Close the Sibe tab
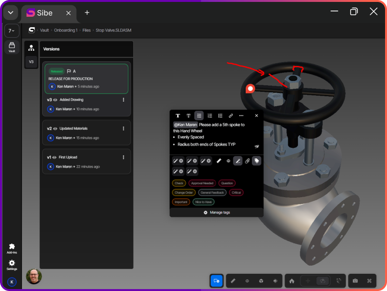Viewport: 387px width, 291px height. [68, 13]
